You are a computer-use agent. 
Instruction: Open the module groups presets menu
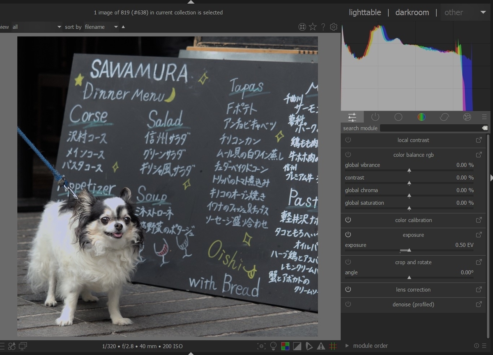pyautogui.click(x=484, y=117)
